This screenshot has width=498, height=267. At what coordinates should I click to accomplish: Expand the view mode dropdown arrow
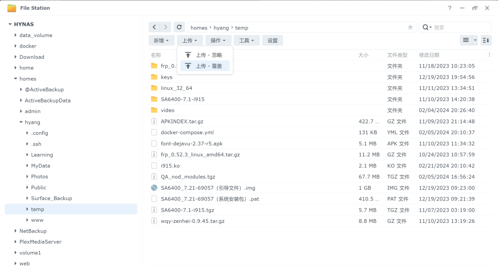475,40
